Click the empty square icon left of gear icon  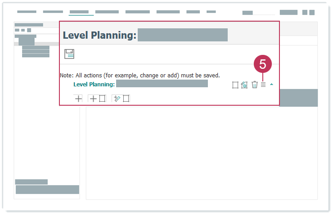point(235,85)
